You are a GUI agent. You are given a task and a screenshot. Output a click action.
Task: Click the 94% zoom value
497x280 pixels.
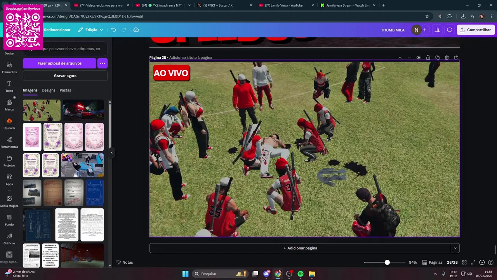[x=413, y=262]
